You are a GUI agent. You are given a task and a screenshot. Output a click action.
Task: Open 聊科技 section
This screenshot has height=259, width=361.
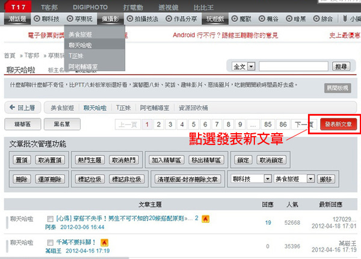(47, 19)
